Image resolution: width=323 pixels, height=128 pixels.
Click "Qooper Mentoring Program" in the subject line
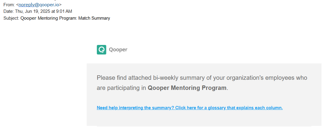pyautogui.click(x=49, y=18)
